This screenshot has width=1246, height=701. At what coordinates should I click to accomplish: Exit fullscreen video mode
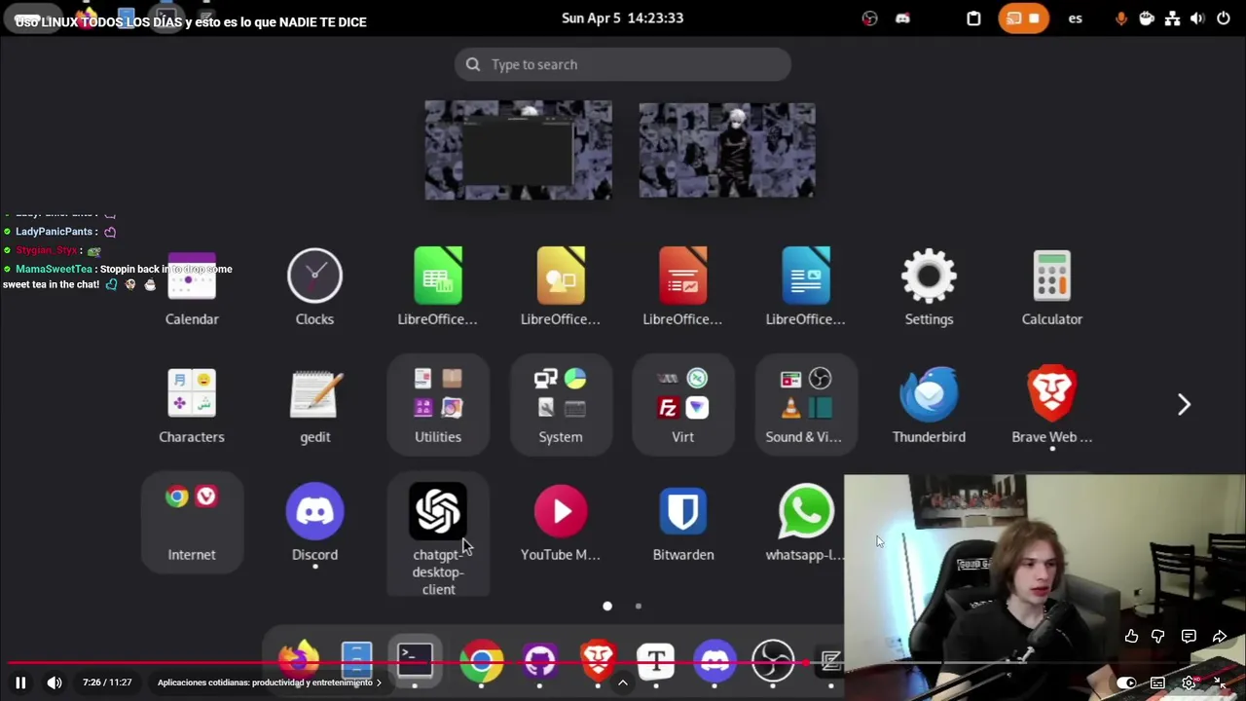coord(1220,683)
